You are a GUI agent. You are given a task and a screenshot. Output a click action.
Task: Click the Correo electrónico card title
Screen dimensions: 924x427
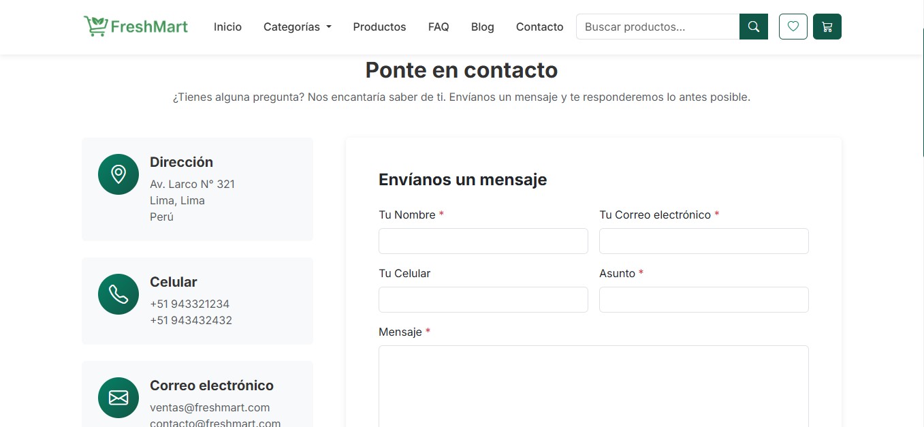point(212,385)
